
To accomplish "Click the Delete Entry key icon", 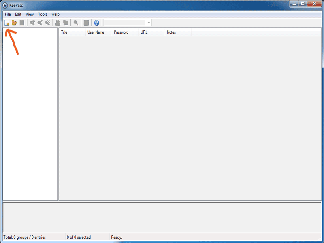I will [48, 23].
